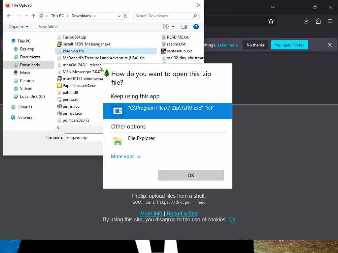
Task: Select king.von.zip file
Action: point(106,51)
